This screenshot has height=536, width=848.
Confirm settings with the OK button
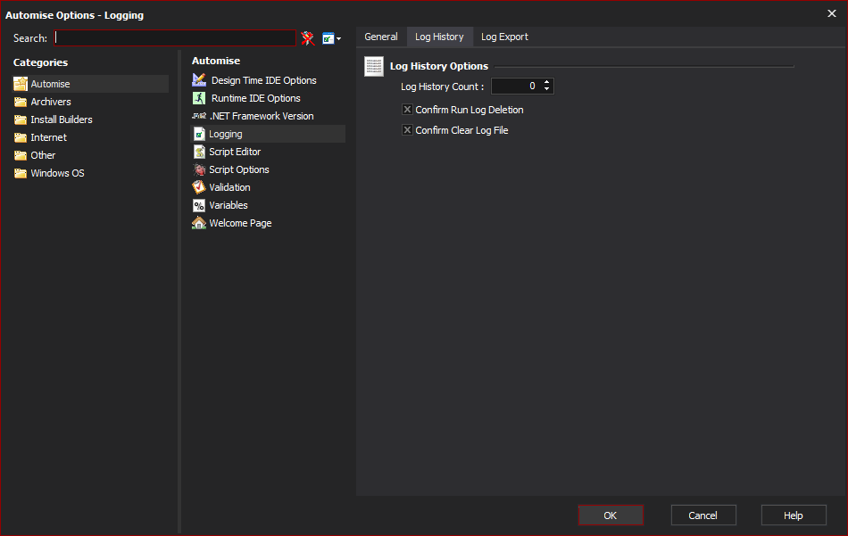pos(611,515)
